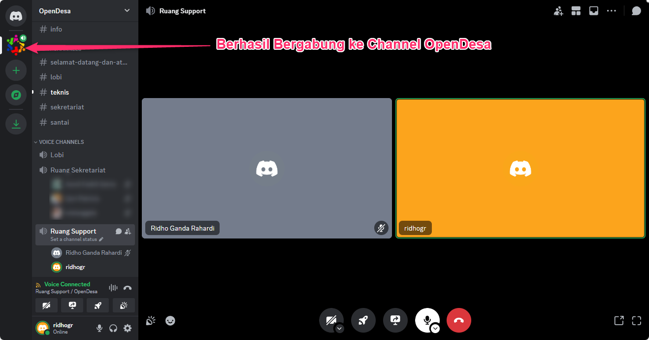Click Ridho Ganda Rahardi name label

(x=183, y=228)
